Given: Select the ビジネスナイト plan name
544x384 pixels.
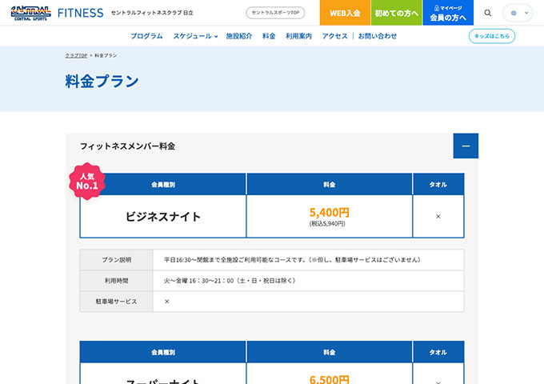Looking at the screenshot, I should coord(163,217).
